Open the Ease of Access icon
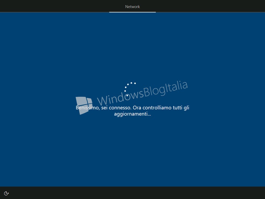This screenshot has width=265, height=199. point(6,193)
